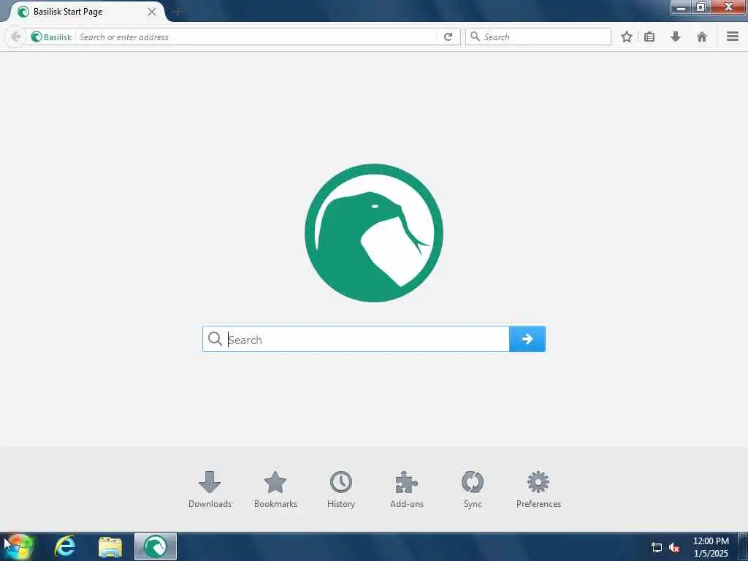
Task: Open Windows Explorer from the taskbar
Action: [110, 546]
